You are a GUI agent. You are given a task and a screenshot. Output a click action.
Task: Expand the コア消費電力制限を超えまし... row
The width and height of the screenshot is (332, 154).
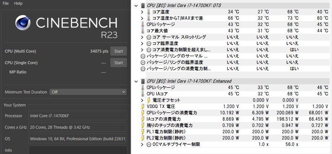[x=142, y=50]
